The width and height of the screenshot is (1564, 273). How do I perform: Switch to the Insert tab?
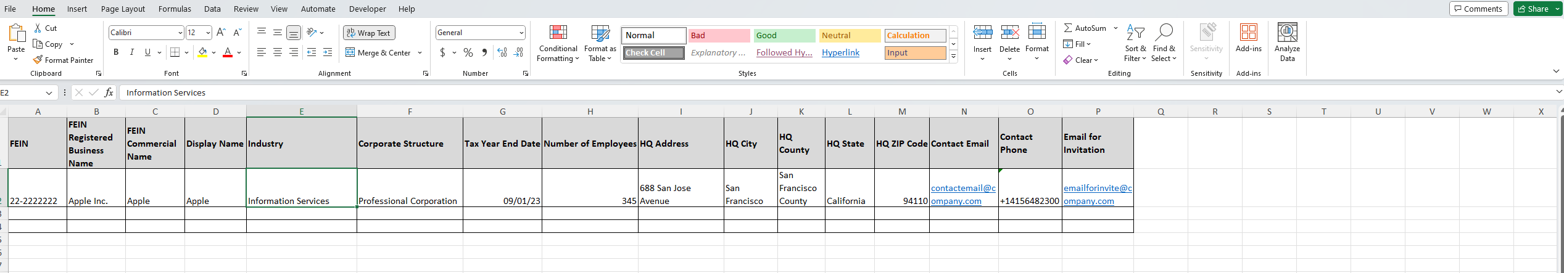(77, 9)
